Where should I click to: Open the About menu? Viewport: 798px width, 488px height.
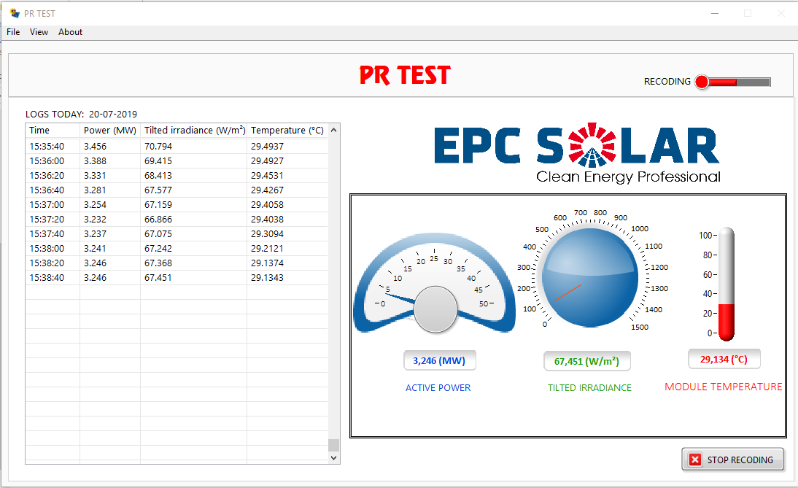tap(71, 32)
